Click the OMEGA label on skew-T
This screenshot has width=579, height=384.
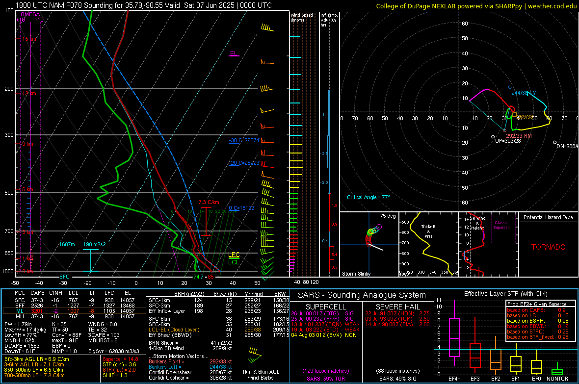(x=30, y=14)
